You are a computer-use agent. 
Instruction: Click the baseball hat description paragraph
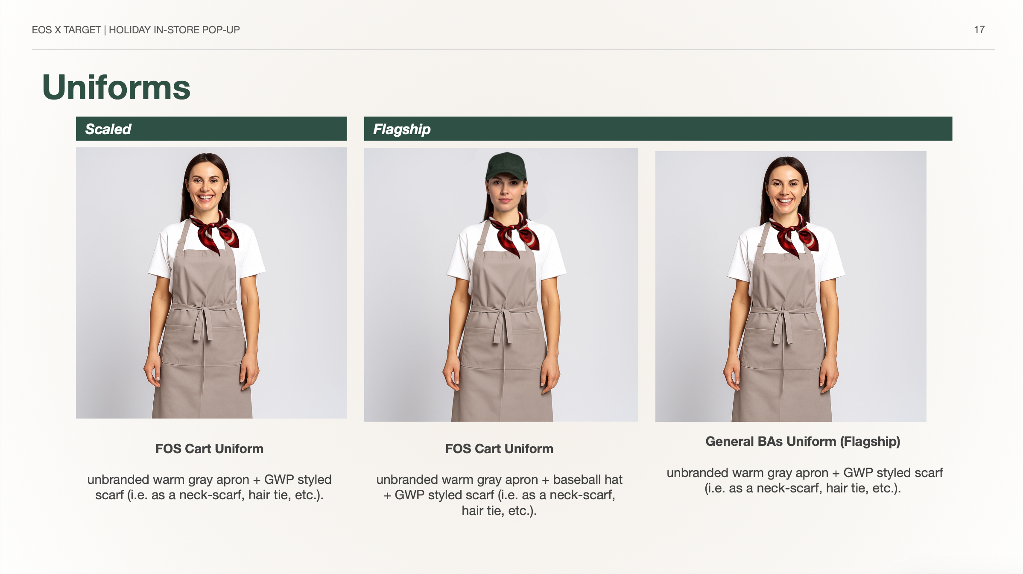click(499, 495)
